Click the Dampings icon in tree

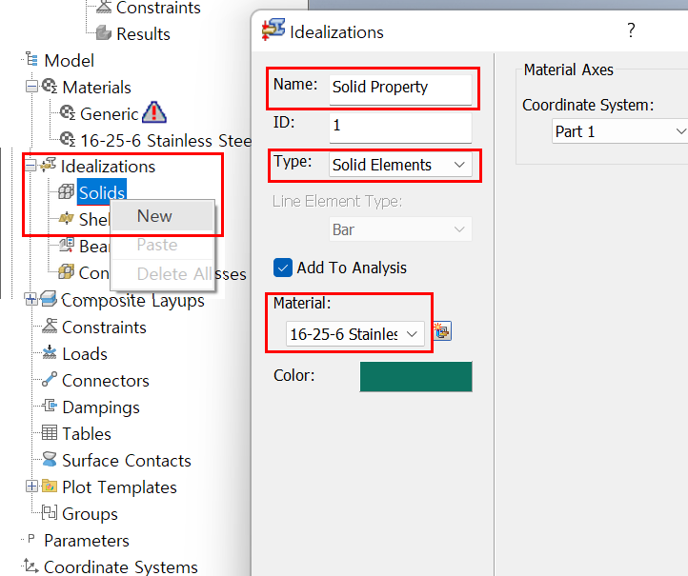point(50,407)
